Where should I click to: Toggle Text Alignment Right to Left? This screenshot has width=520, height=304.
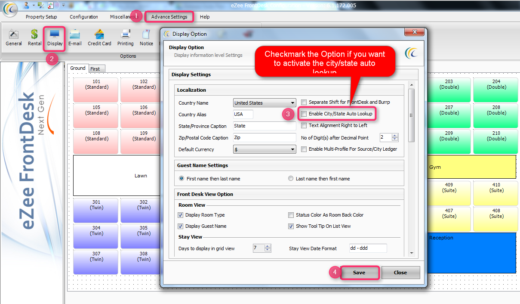pyautogui.click(x=304, y=126)
